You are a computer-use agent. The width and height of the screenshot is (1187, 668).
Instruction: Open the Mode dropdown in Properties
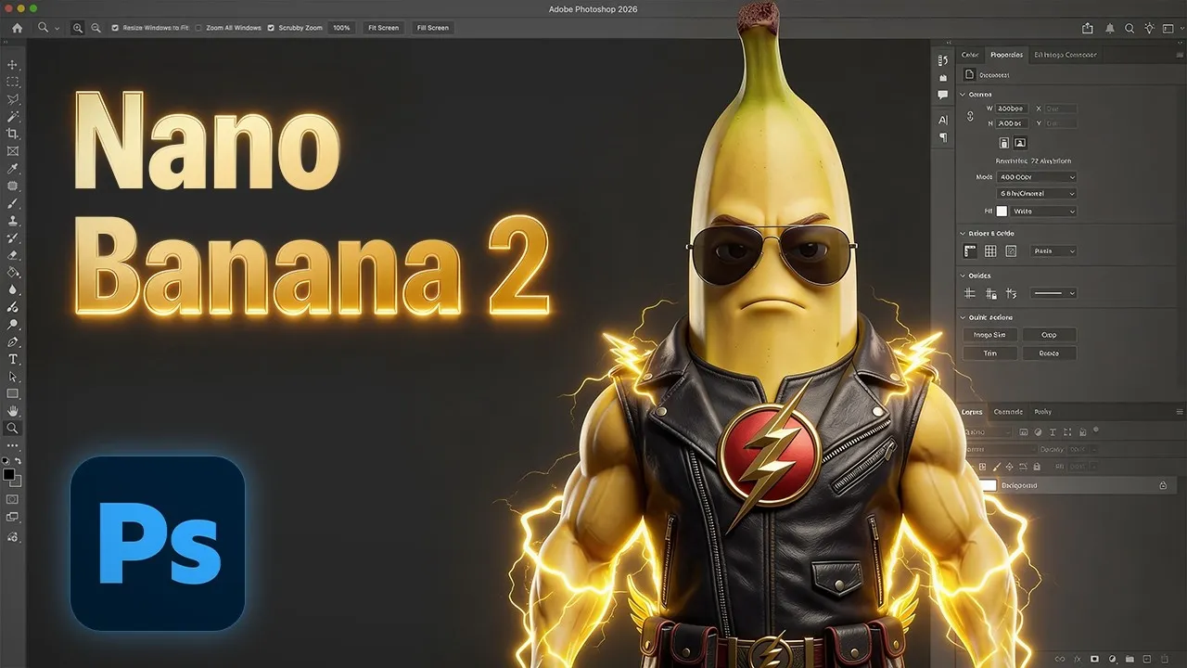point(1037,177)
